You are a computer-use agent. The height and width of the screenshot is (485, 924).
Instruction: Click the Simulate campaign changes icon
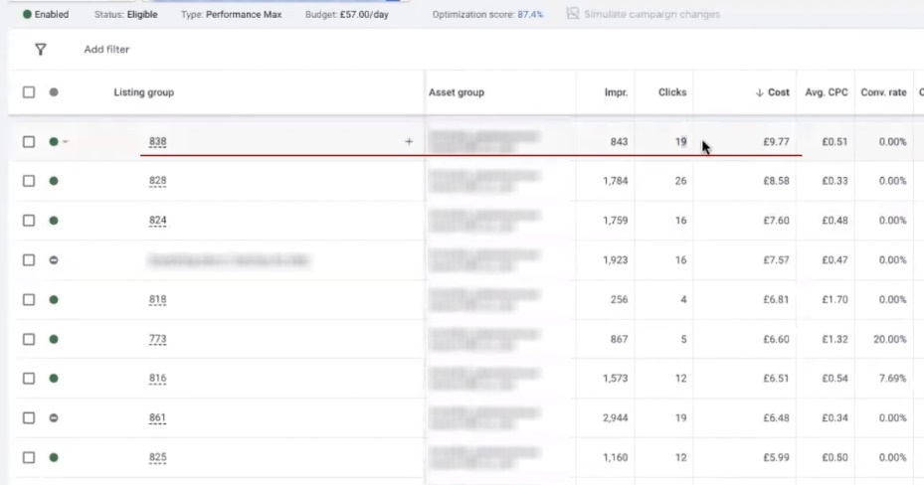[x=572, y=14]
